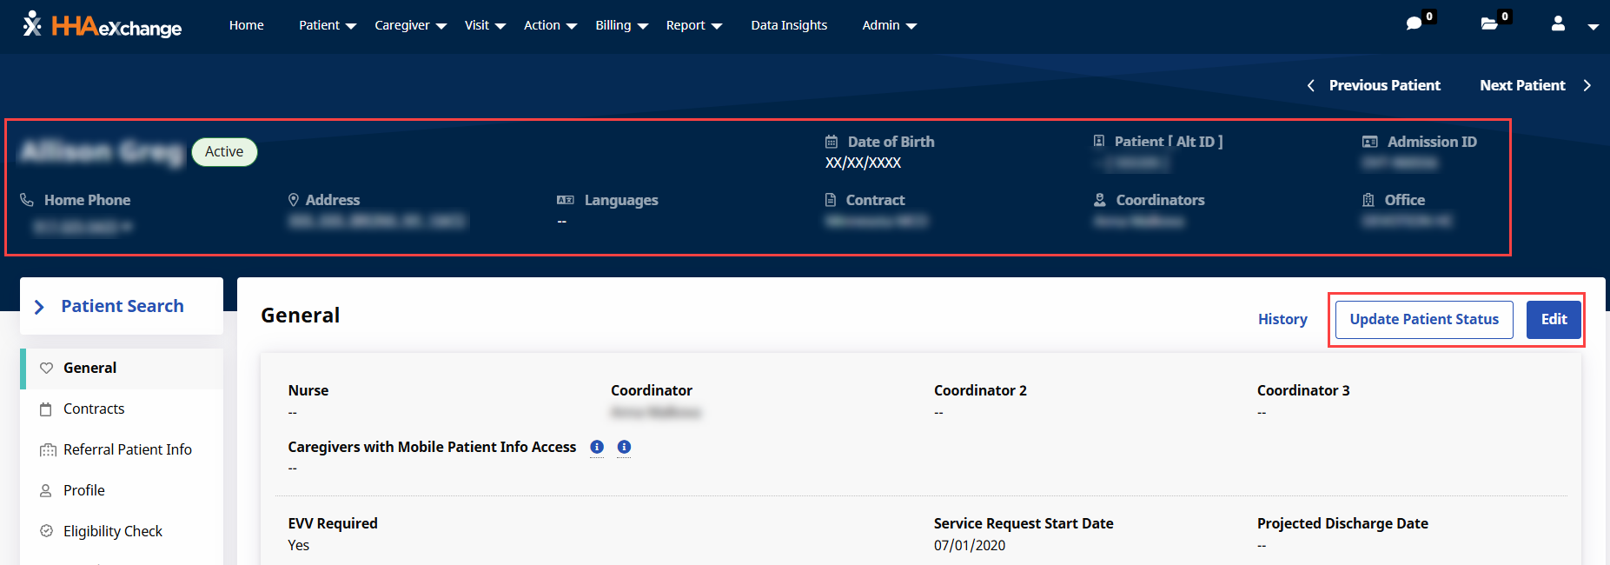Click first info icon beside Caregivers Mobile Access

tap(597, 447)
